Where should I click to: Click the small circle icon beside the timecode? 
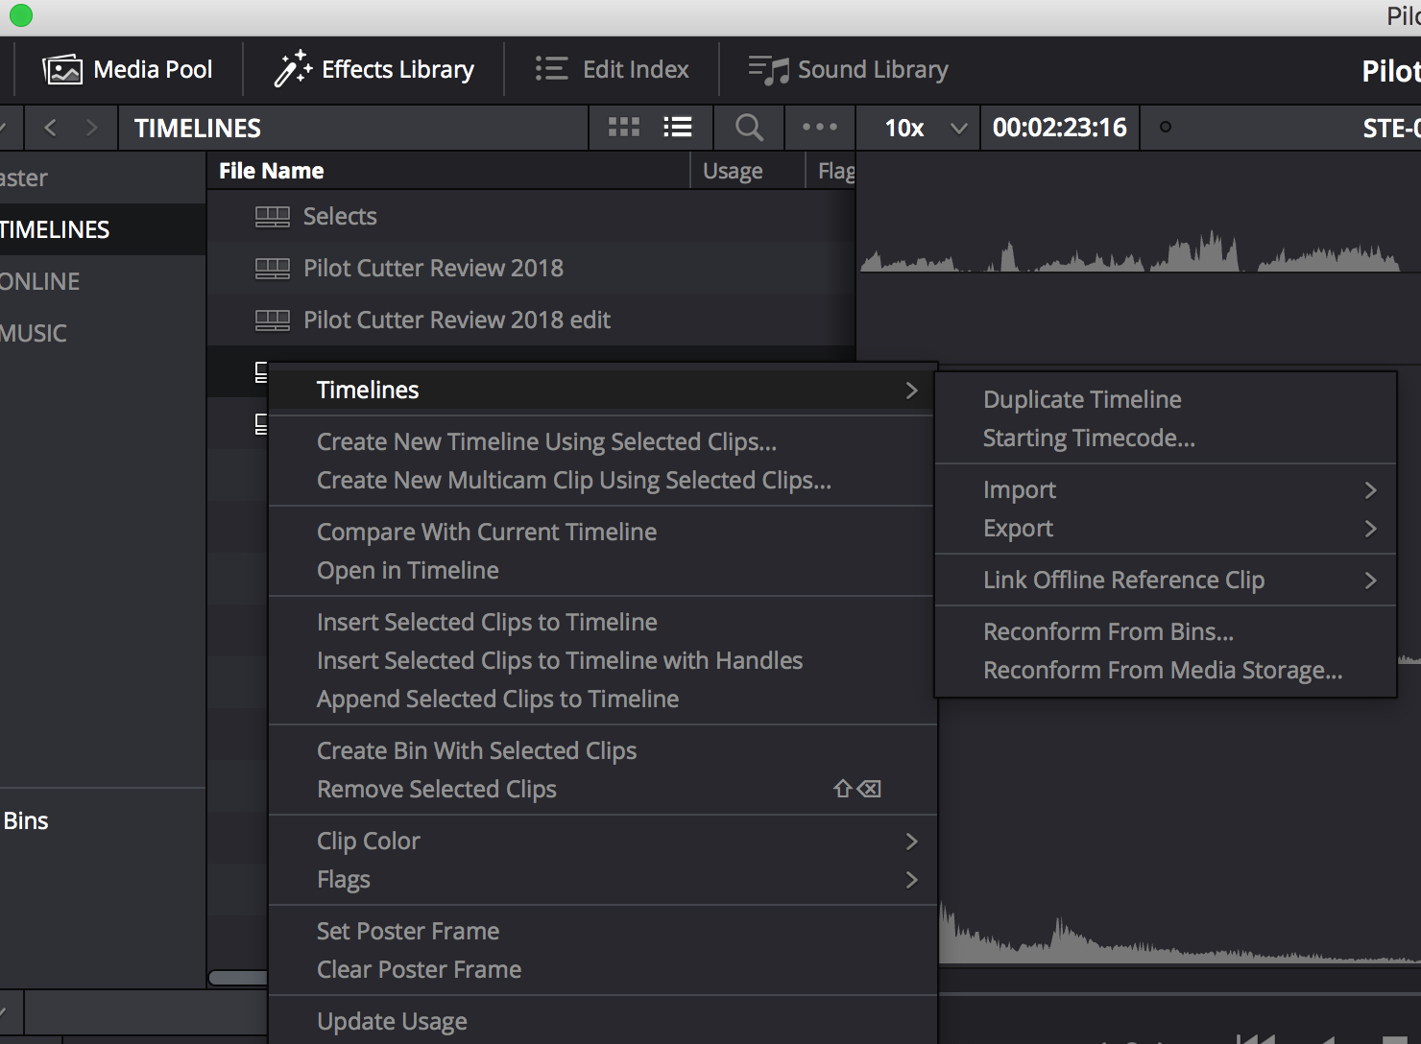(x=1166, y=127)
